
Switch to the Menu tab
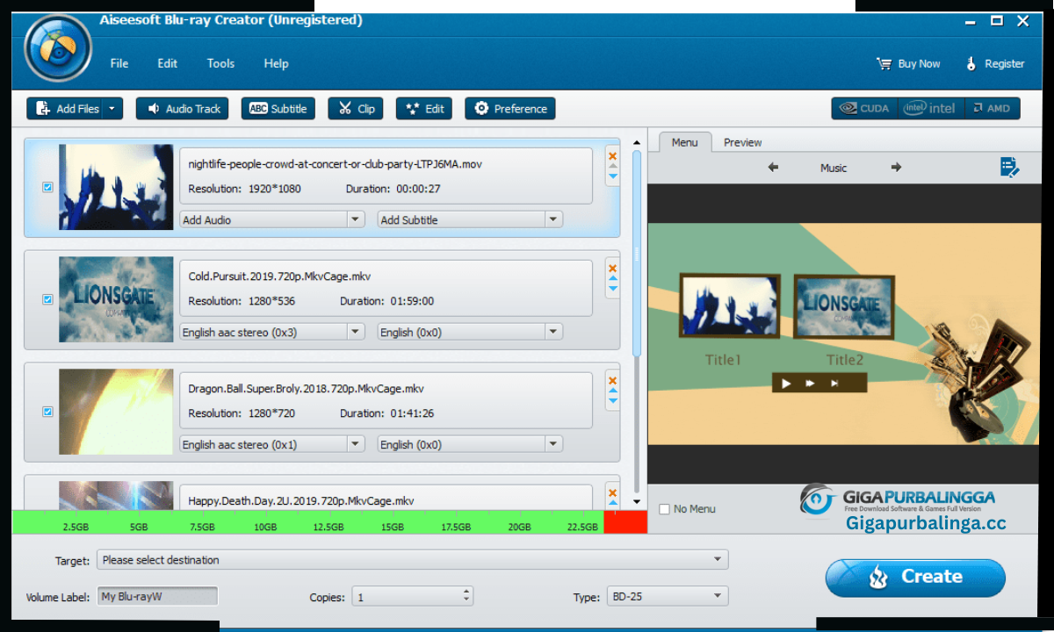[x=684, y=142]
